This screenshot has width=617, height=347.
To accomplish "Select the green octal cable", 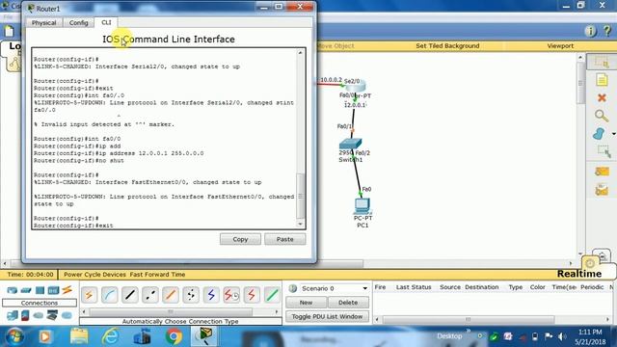I will 272,295.
